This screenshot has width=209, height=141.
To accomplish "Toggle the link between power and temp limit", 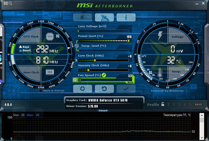I will click(77, 46).
